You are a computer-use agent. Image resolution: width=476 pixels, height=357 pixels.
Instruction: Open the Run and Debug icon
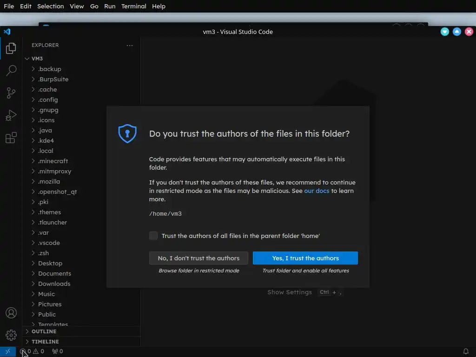click(11, 115)
